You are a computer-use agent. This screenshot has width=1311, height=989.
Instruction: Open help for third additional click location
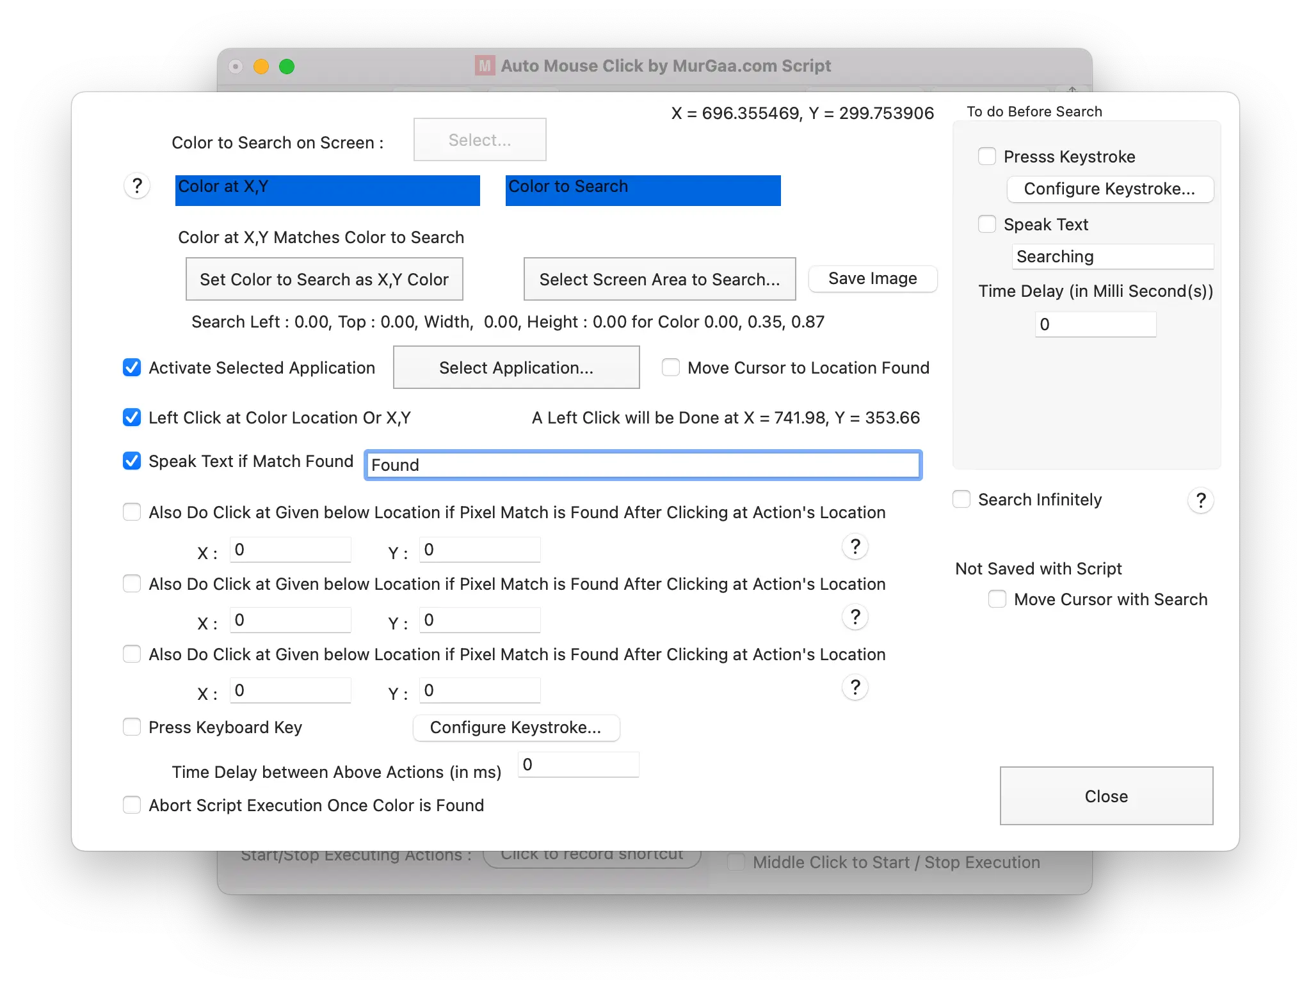pos(854,687)
